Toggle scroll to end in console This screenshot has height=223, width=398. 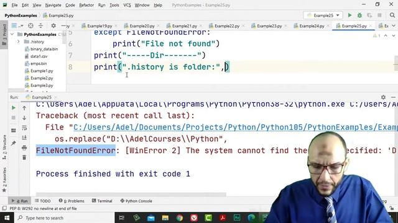pyautogui.click(x=24, y=138)
